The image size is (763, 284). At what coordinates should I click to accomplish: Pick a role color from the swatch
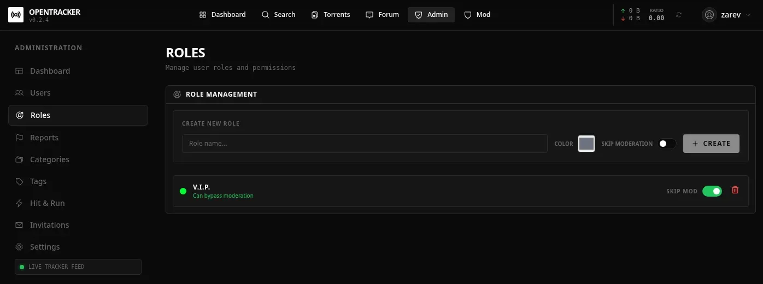coord(586,144)
